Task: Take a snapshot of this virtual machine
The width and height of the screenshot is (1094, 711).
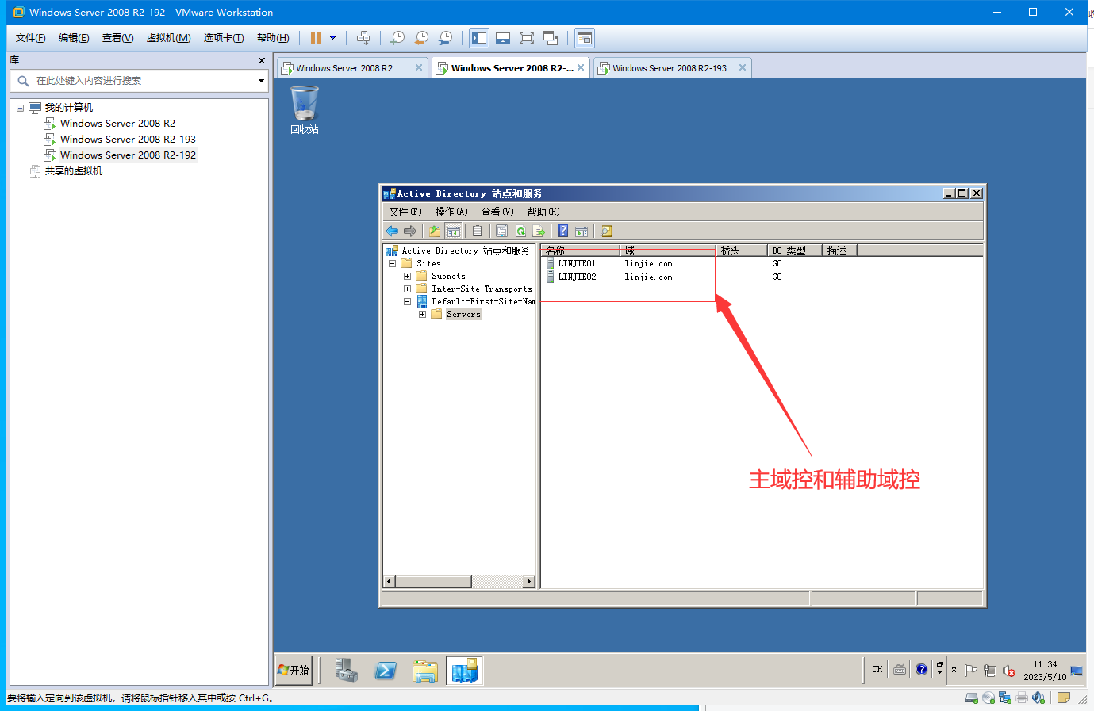Action: [x=397, y=38]
